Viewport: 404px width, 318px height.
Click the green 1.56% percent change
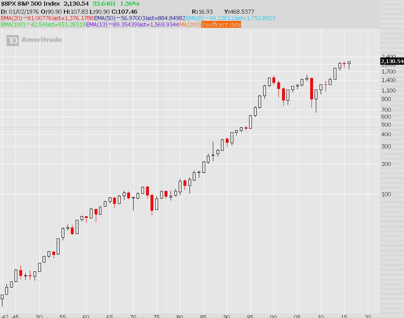(x=130, y=4)
